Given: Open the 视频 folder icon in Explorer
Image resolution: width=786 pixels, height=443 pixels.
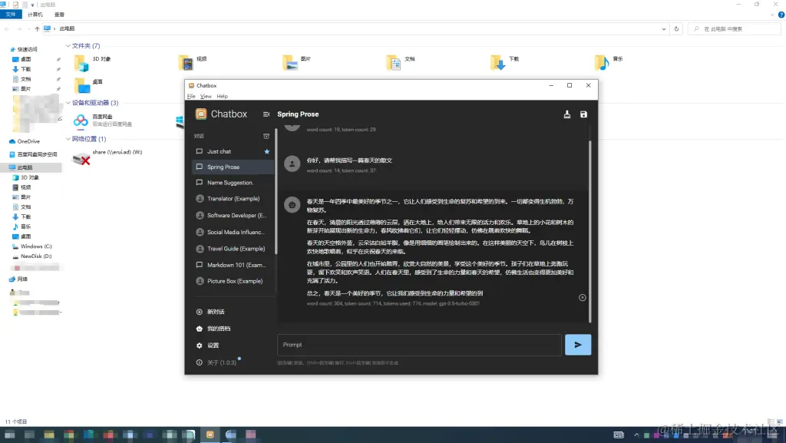Looking at the screenshot, I should [x=186, y=63].
